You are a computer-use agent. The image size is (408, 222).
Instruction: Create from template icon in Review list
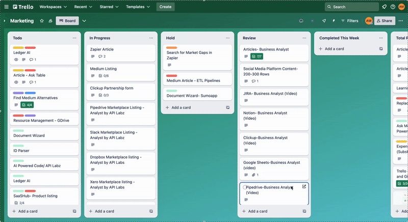pyautogui.click(x=304, y=211)
